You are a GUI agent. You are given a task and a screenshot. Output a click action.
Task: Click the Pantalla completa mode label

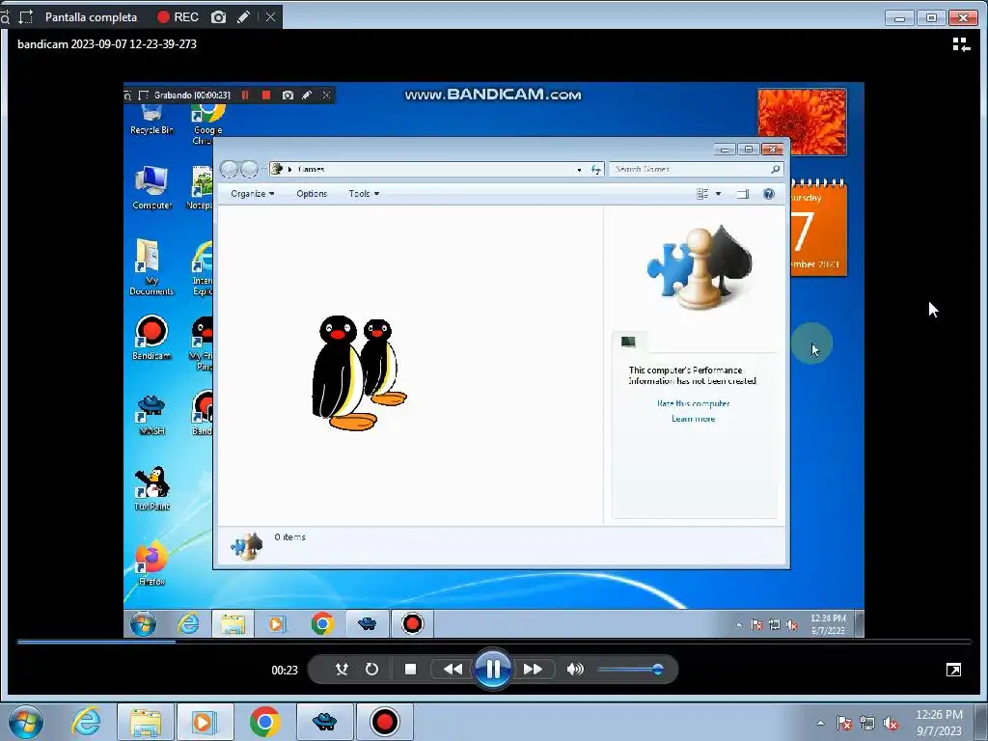[x=91, y=17]
